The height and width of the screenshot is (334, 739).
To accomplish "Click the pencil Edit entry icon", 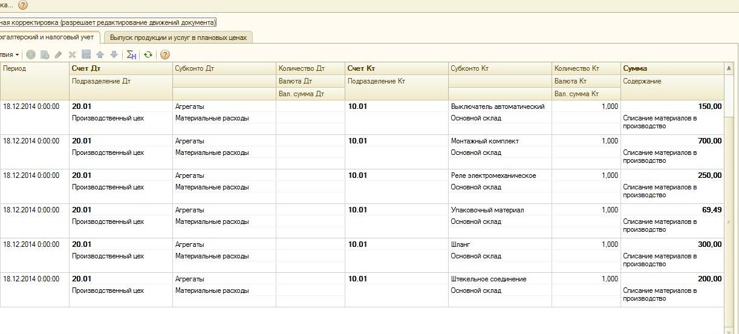I will 58,54.
